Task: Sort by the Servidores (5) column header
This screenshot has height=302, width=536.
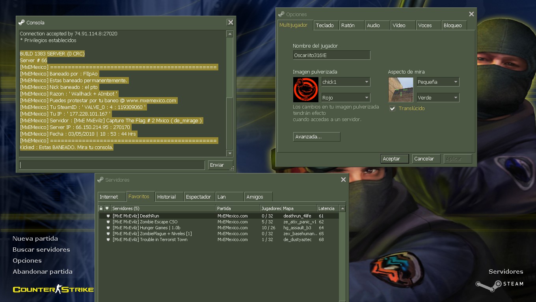Action: pyautogui.click(x=163, y=208)
